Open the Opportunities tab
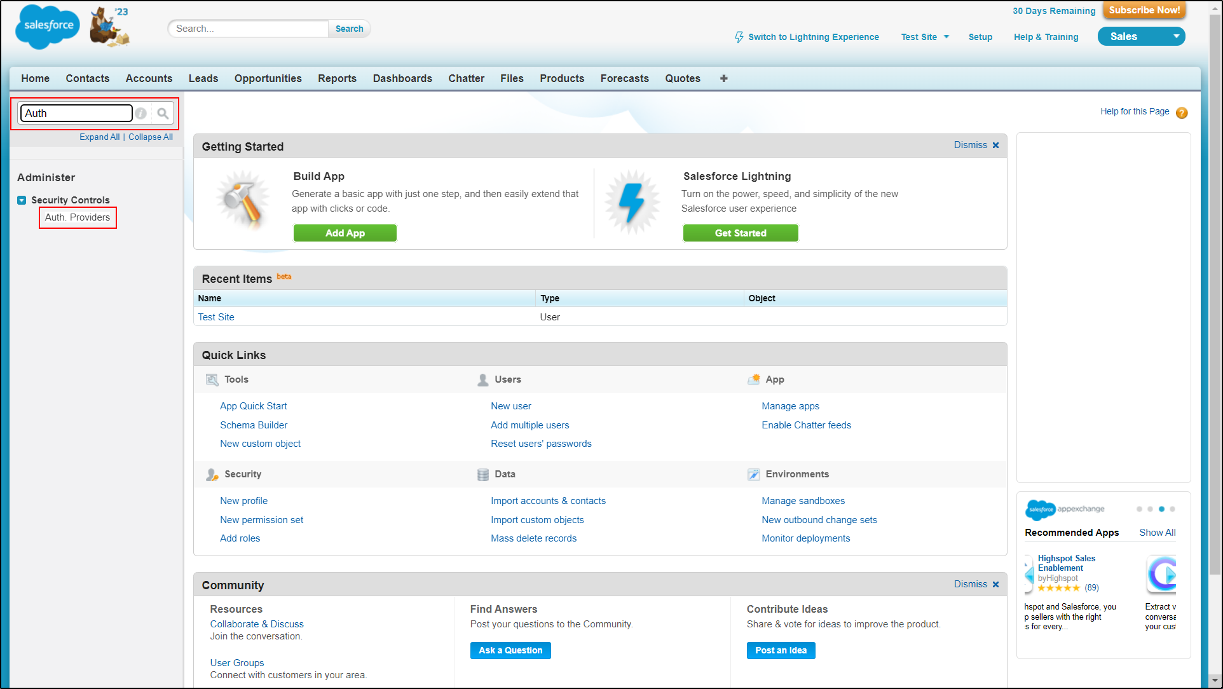The width and height of the screenshot is (1223, 689). (268, 78)
